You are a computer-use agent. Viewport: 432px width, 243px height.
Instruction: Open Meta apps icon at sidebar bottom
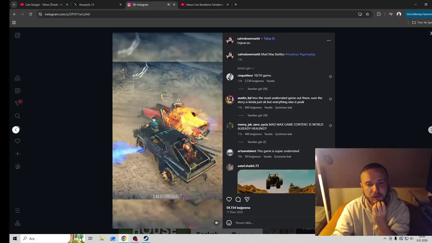point(18,223)
